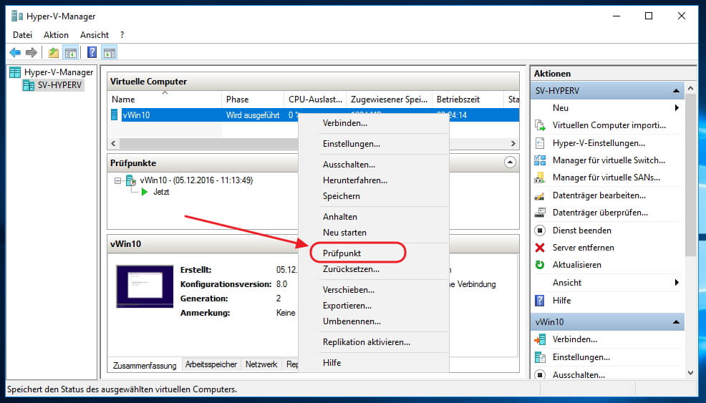Choose Speichern in the context menu

pyautogui.click(x=374, y=196)
